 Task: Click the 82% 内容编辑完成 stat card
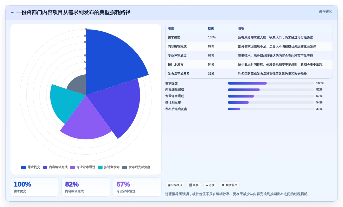[x=86, y=187]
